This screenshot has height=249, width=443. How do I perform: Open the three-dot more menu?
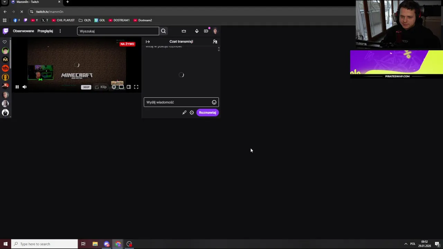(x=60, y=31)
